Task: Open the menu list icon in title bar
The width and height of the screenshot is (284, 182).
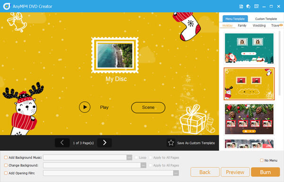Action: pos(256,6)
